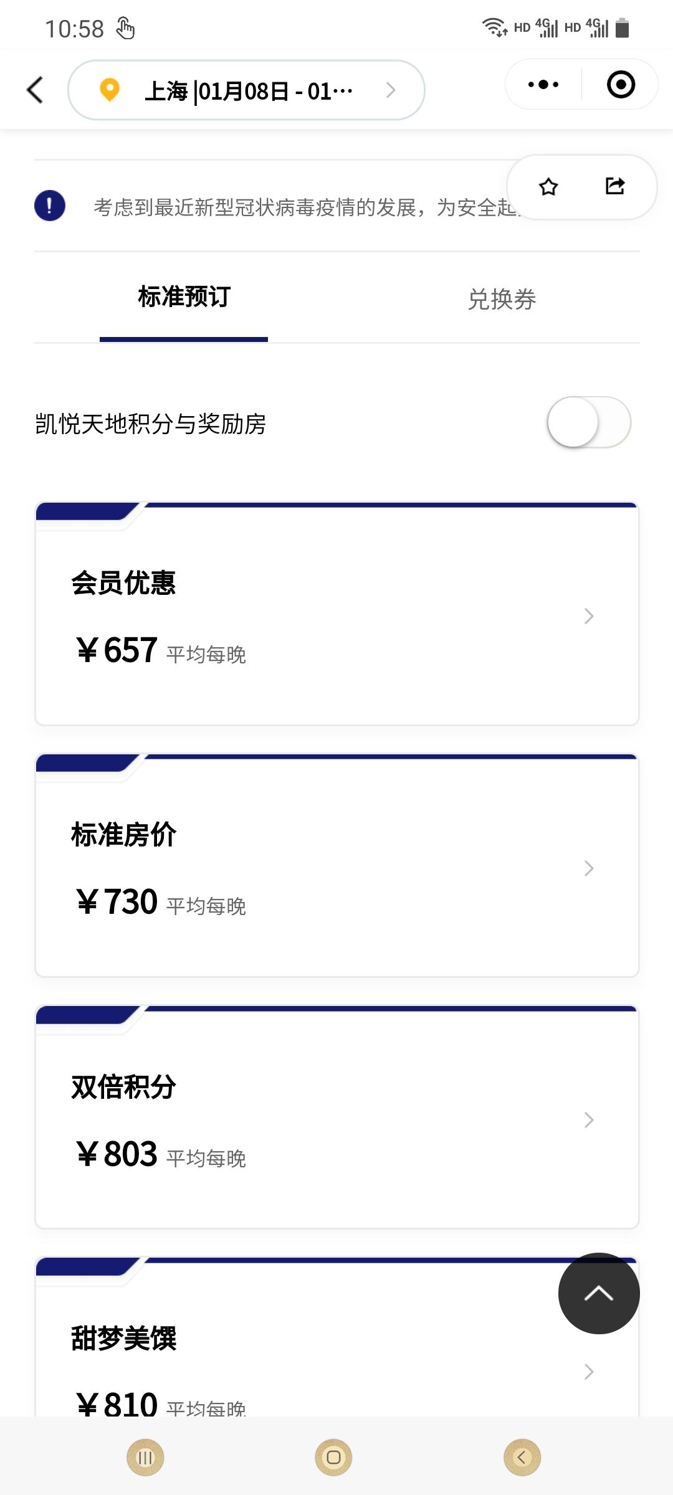Read the coronavirus notice text
Image resolution: width=673 pixels, height=1495 pixels.
click(x=305, y=207)
